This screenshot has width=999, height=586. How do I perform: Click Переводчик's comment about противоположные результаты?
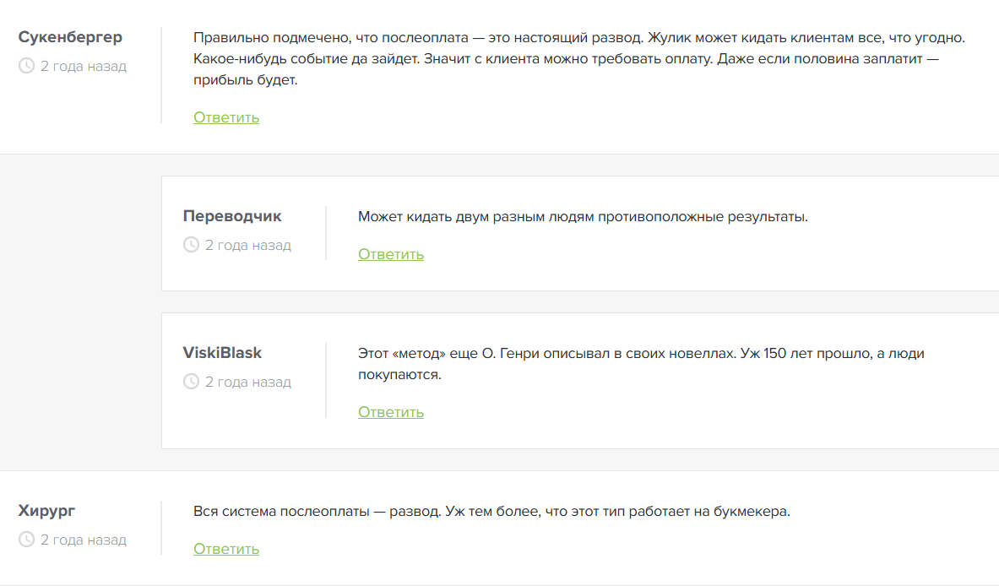(x=583, y=217)
